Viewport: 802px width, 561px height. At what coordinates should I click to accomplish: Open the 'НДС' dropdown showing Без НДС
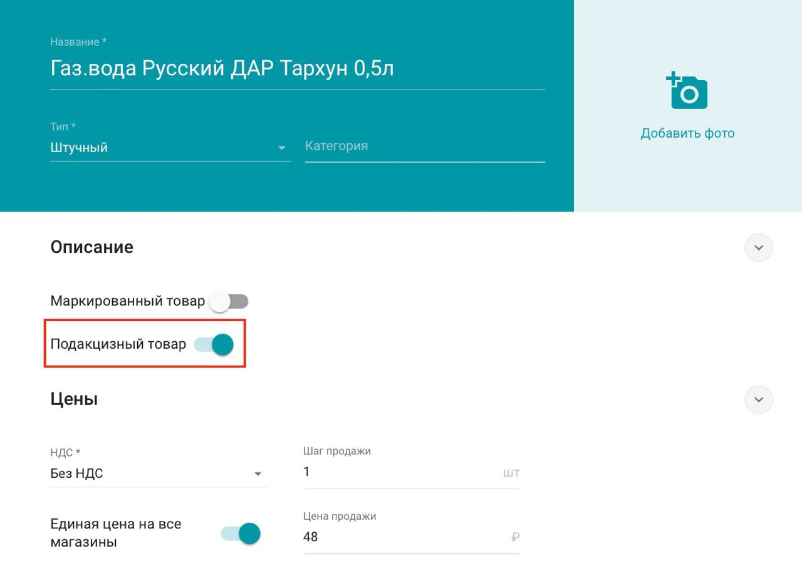pyautogui.click(x=159, y=474)
